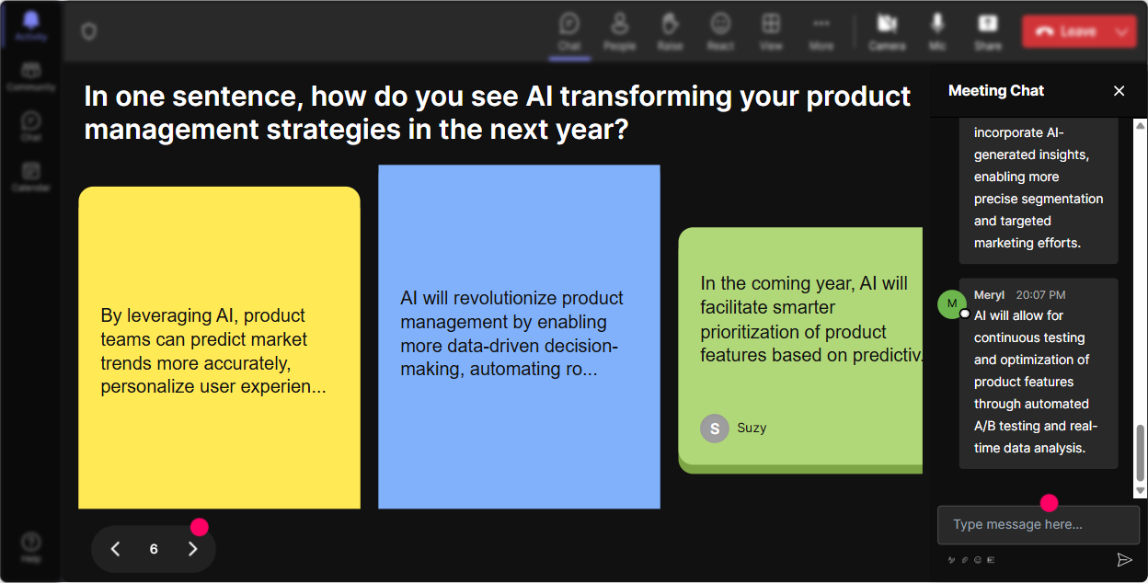Open the View layout options
1148x583 pixels.
pos(771,31)
